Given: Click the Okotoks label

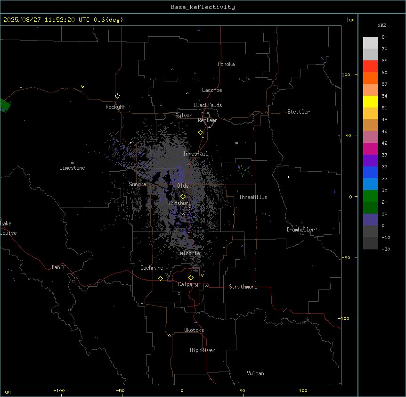Looking at the screenshot, I should tap(194, 330).
